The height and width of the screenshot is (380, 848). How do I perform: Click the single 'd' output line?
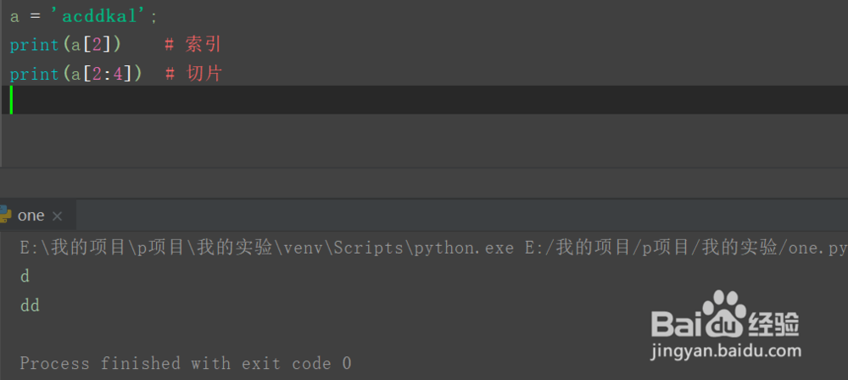pyautogui.click(x=25, y=276)
